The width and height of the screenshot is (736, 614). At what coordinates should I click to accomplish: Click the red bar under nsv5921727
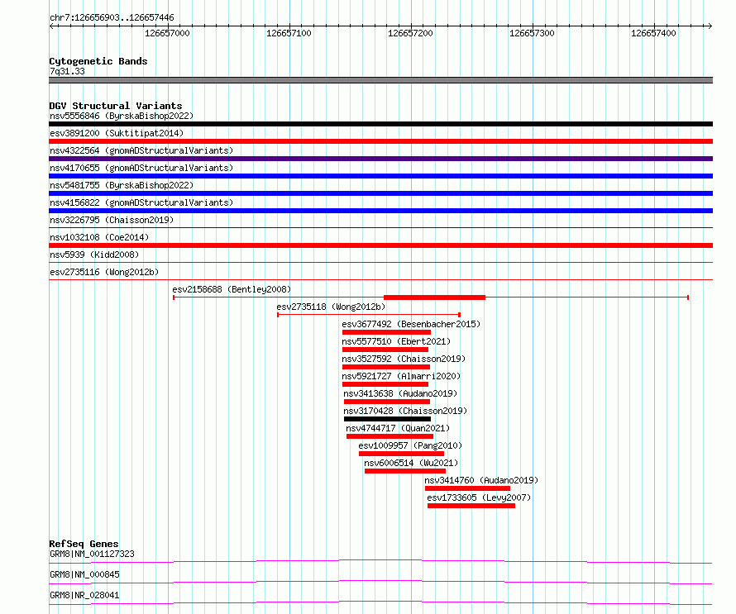[x=385, y=384]
